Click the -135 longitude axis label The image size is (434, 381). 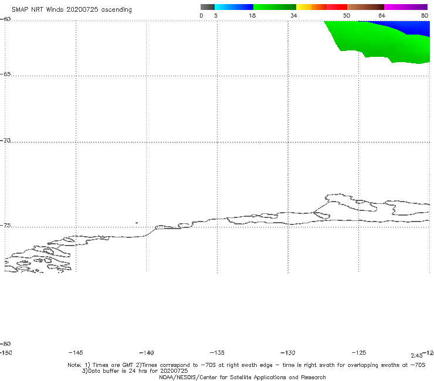coord(217,353)
